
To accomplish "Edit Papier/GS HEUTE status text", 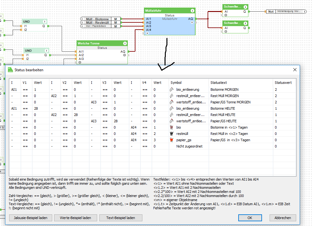I will coord(223,121).
